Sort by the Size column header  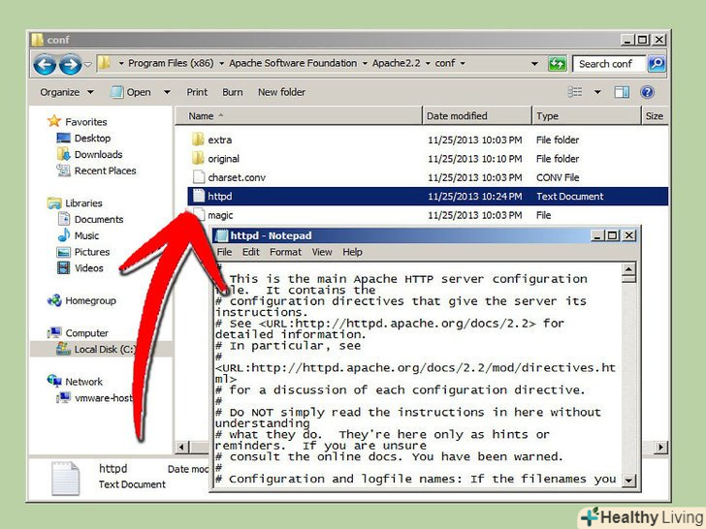(656, 116)
